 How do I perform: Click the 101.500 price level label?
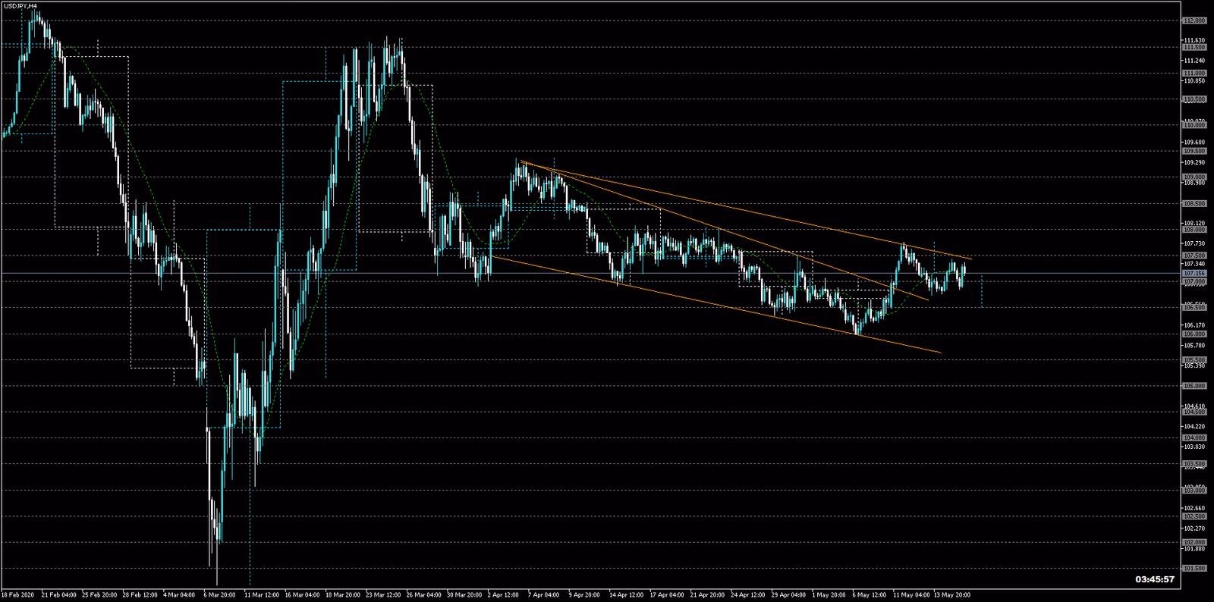pyautogui.click(x=1194, y=568)
